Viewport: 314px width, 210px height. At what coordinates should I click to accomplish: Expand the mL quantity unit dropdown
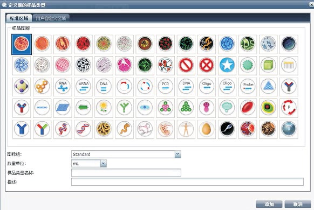(104, 164)
